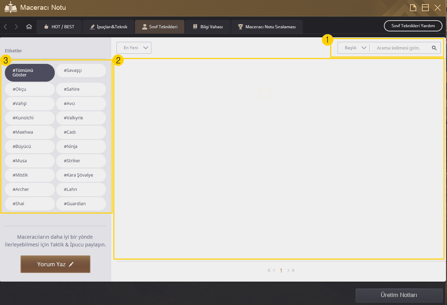Select page number 1
Screen dimensions: 447x305
click(x=281, y=270)
